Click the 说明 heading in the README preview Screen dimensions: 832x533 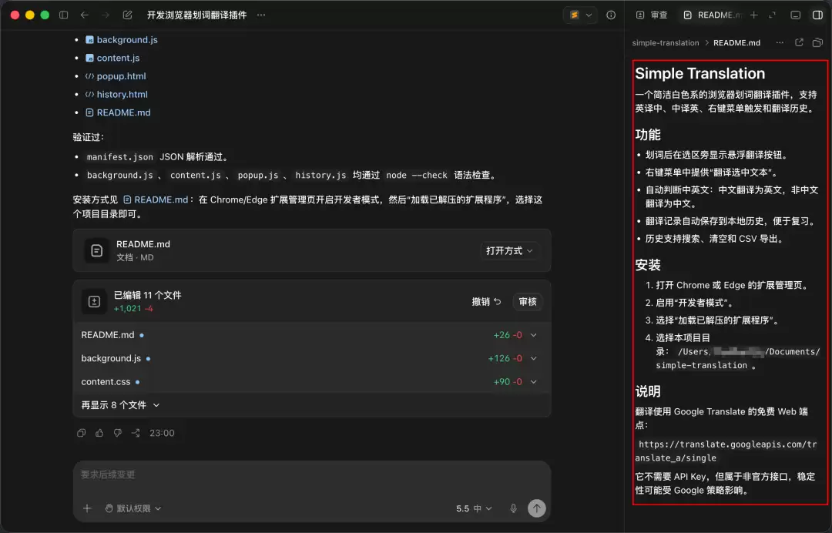(648, 391)
